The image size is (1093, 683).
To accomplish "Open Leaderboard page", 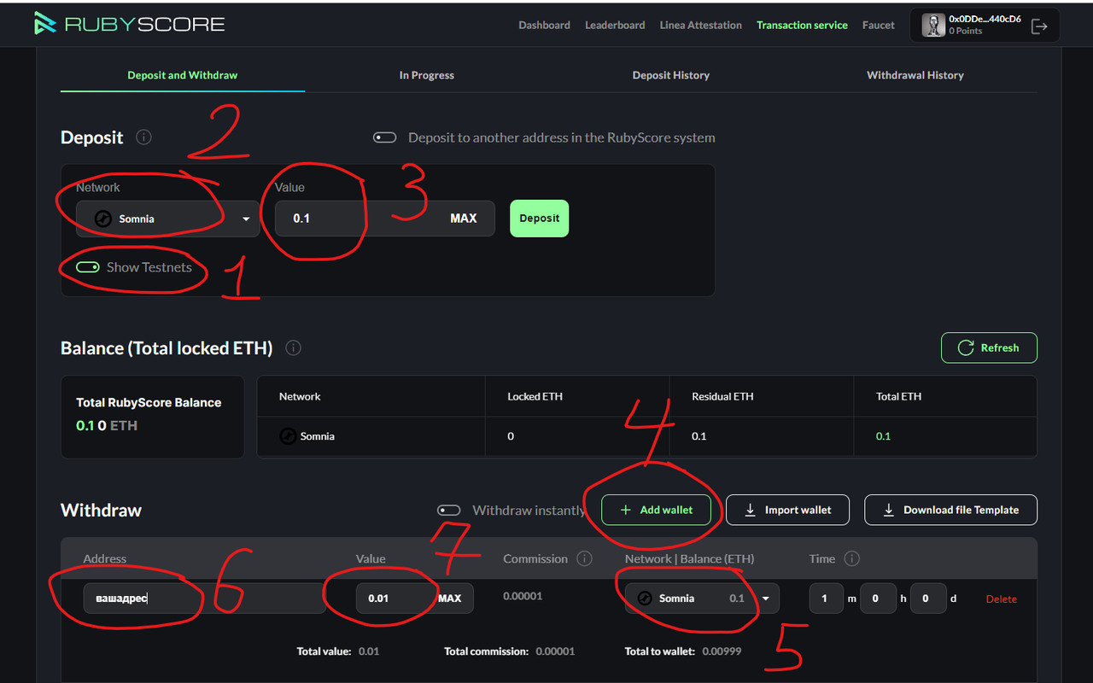I will (615, 26).
